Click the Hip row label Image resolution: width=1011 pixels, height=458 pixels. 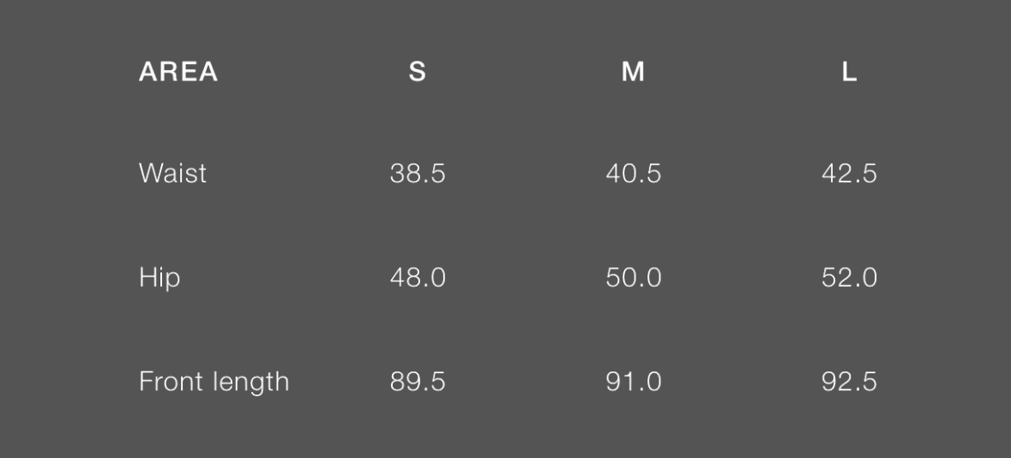tap(159, 278)
